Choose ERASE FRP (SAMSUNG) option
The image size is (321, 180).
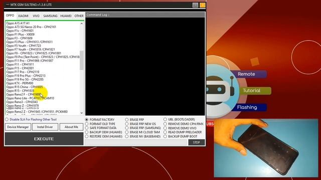[x=143, y=128]
